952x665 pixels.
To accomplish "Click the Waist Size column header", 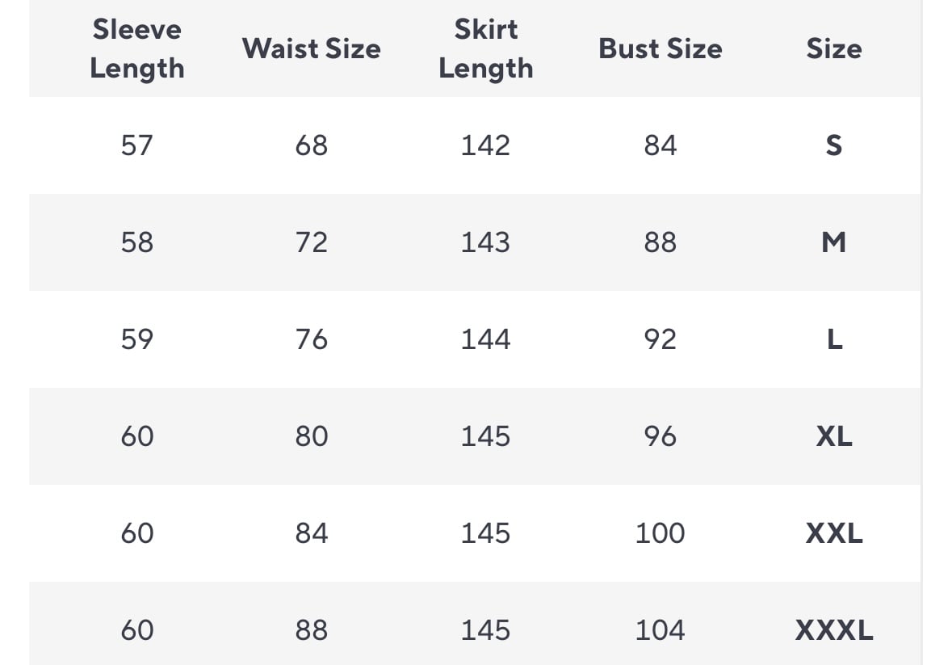I will tap(311, 48).
